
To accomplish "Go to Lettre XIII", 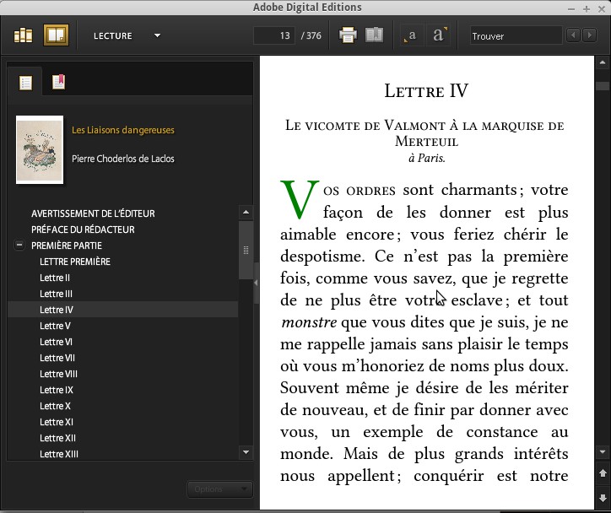I will click(59, 454).
